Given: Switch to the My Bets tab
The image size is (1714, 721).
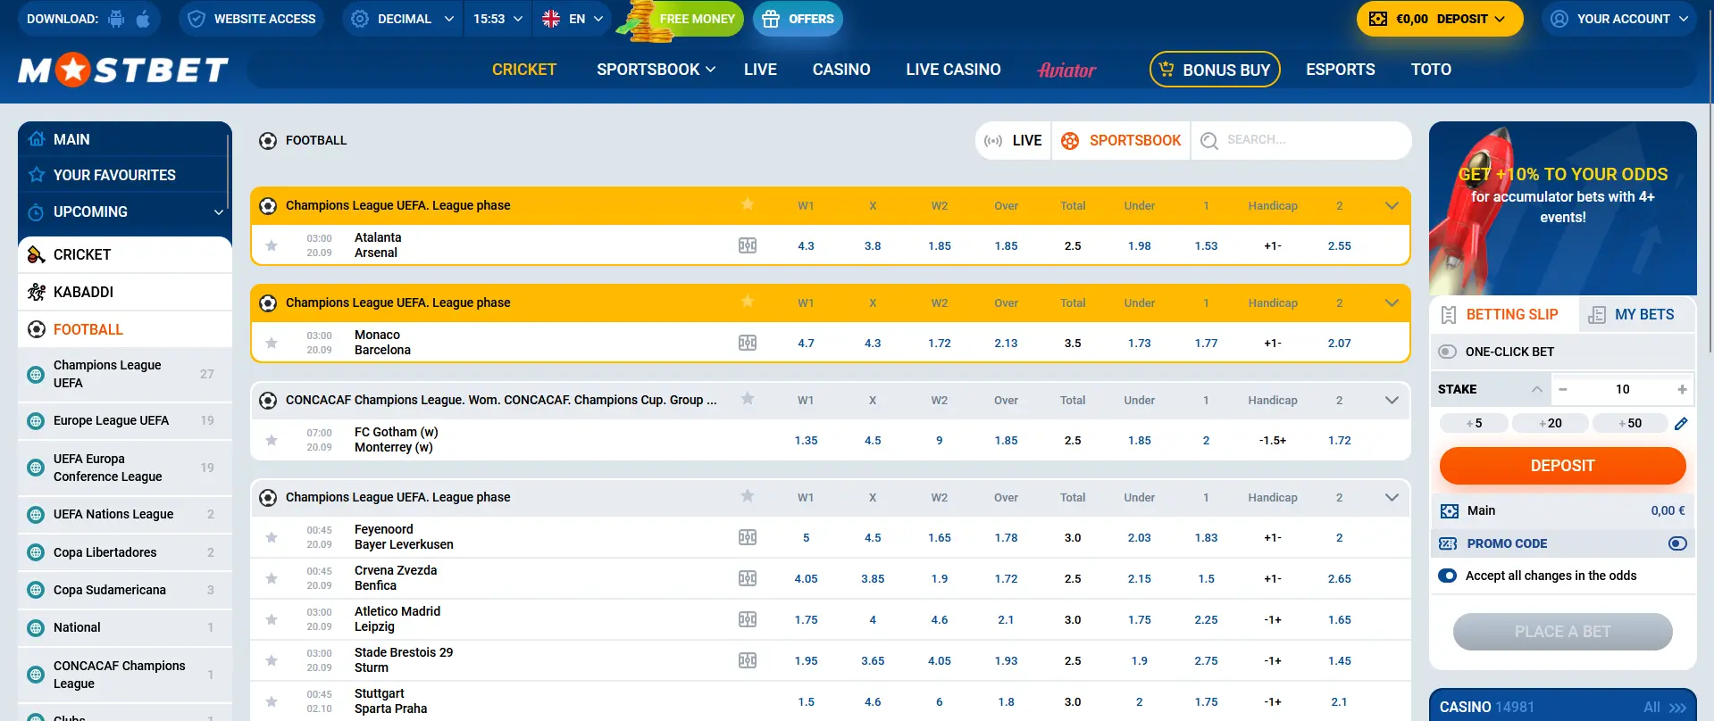Looking at the screenshot, I should click(1635, 314).
